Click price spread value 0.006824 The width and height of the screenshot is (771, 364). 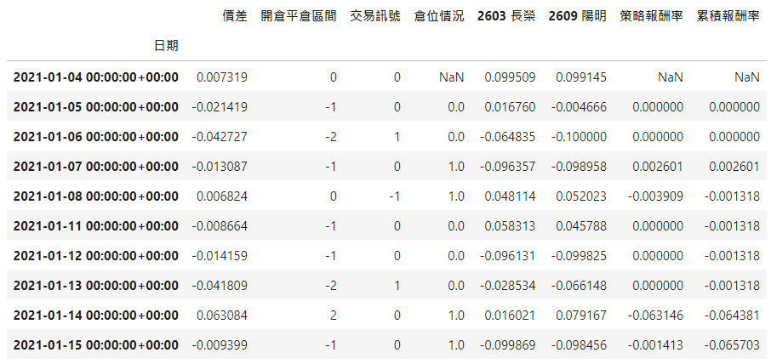(222, 196)
